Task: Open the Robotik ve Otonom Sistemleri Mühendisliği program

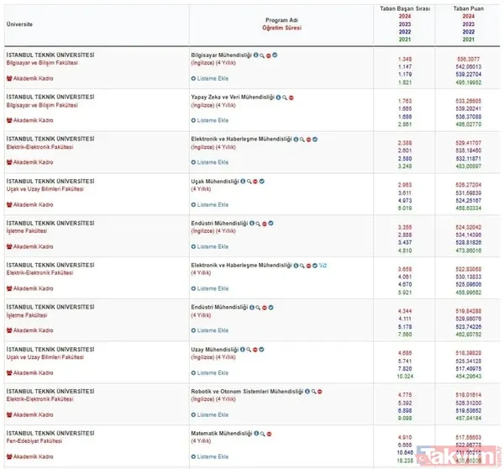Action: 247,391
